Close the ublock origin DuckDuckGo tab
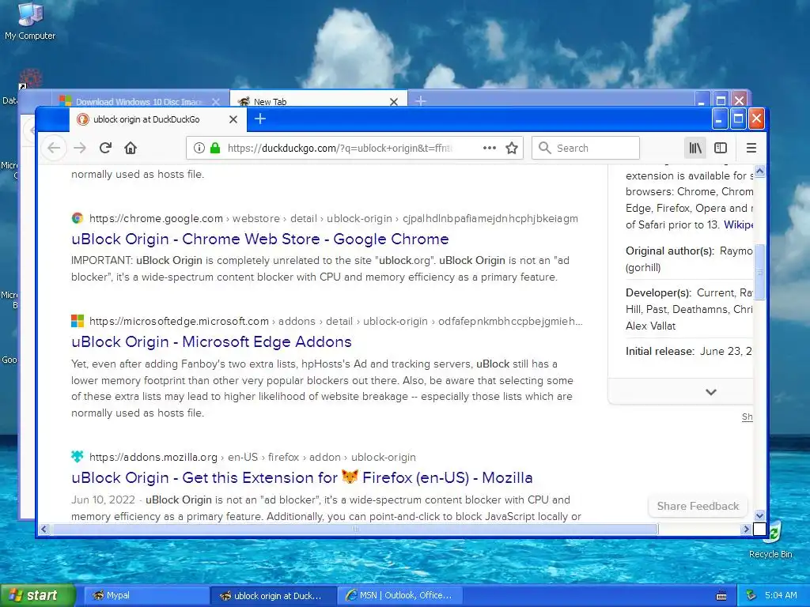This screenshot has width=810, height=607. (x=233, y=119)
